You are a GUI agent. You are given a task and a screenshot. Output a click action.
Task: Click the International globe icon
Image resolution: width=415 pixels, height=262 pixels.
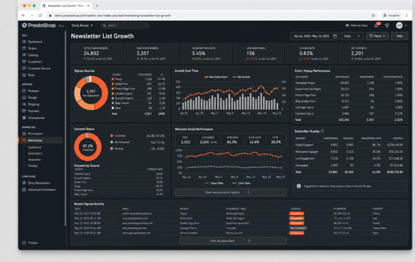click(x=24, y=118)
